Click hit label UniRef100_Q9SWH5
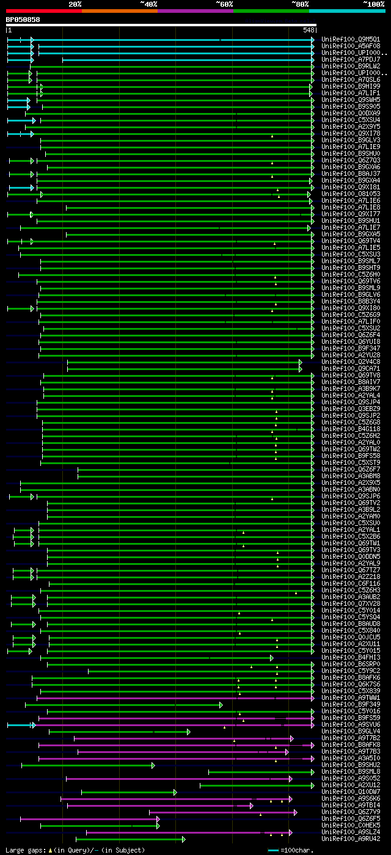 pos(352,100)
